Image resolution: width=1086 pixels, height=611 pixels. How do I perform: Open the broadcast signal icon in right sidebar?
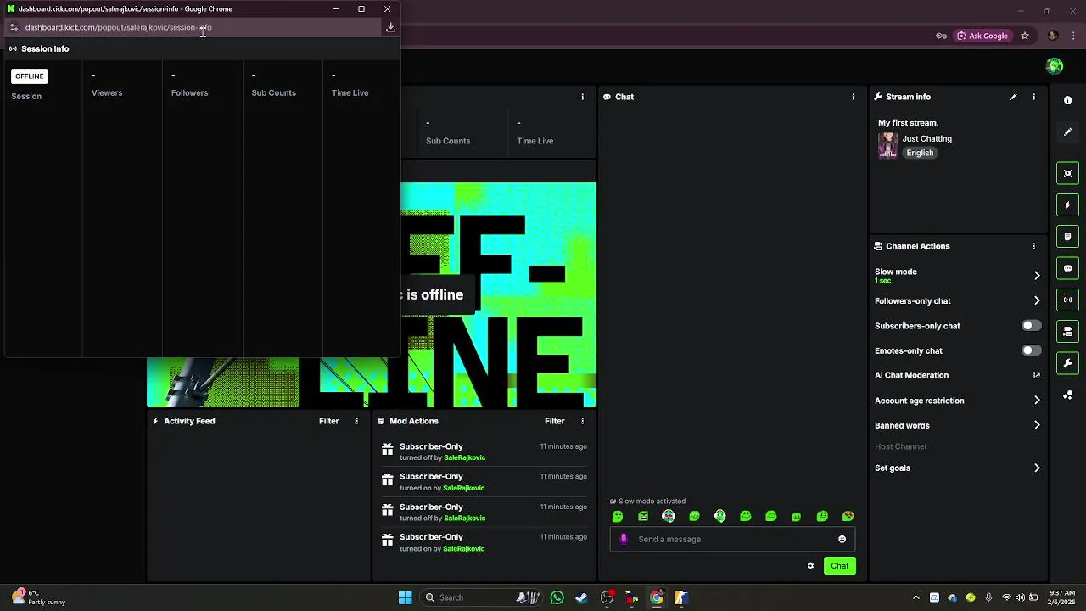click(1067, 300)
